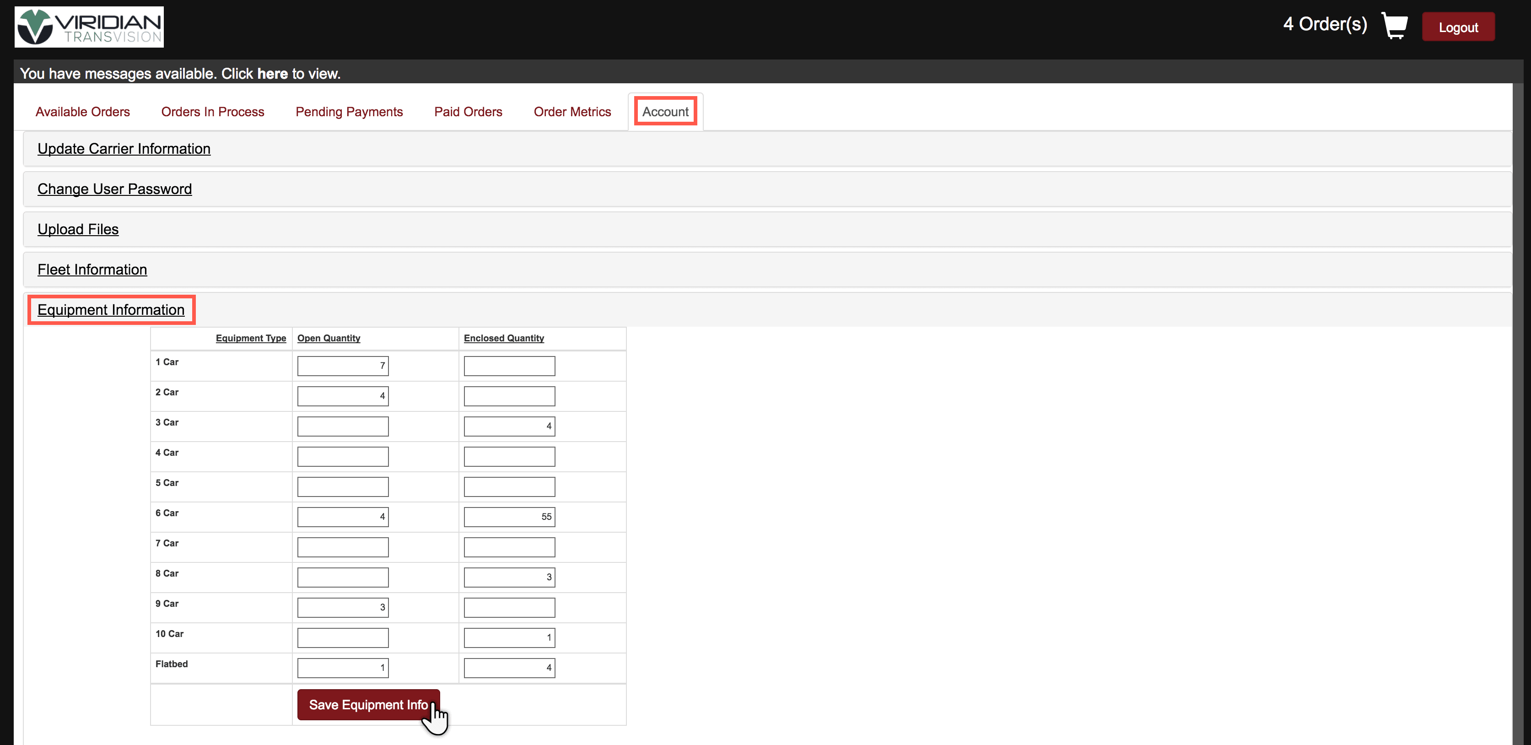Switch to Available Orders tab
1531x745 pixels.
pyautogui.click(x=83, y=112)
